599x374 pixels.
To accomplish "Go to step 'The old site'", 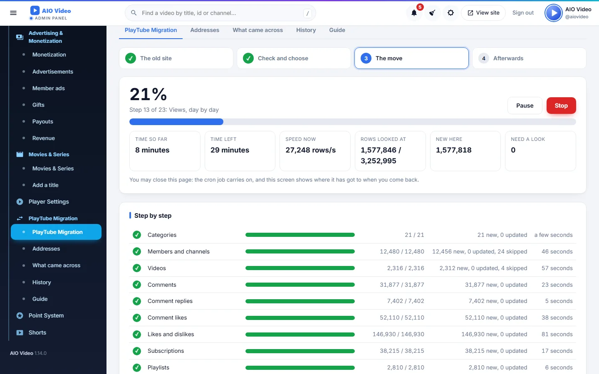I will tap(176, 58).
